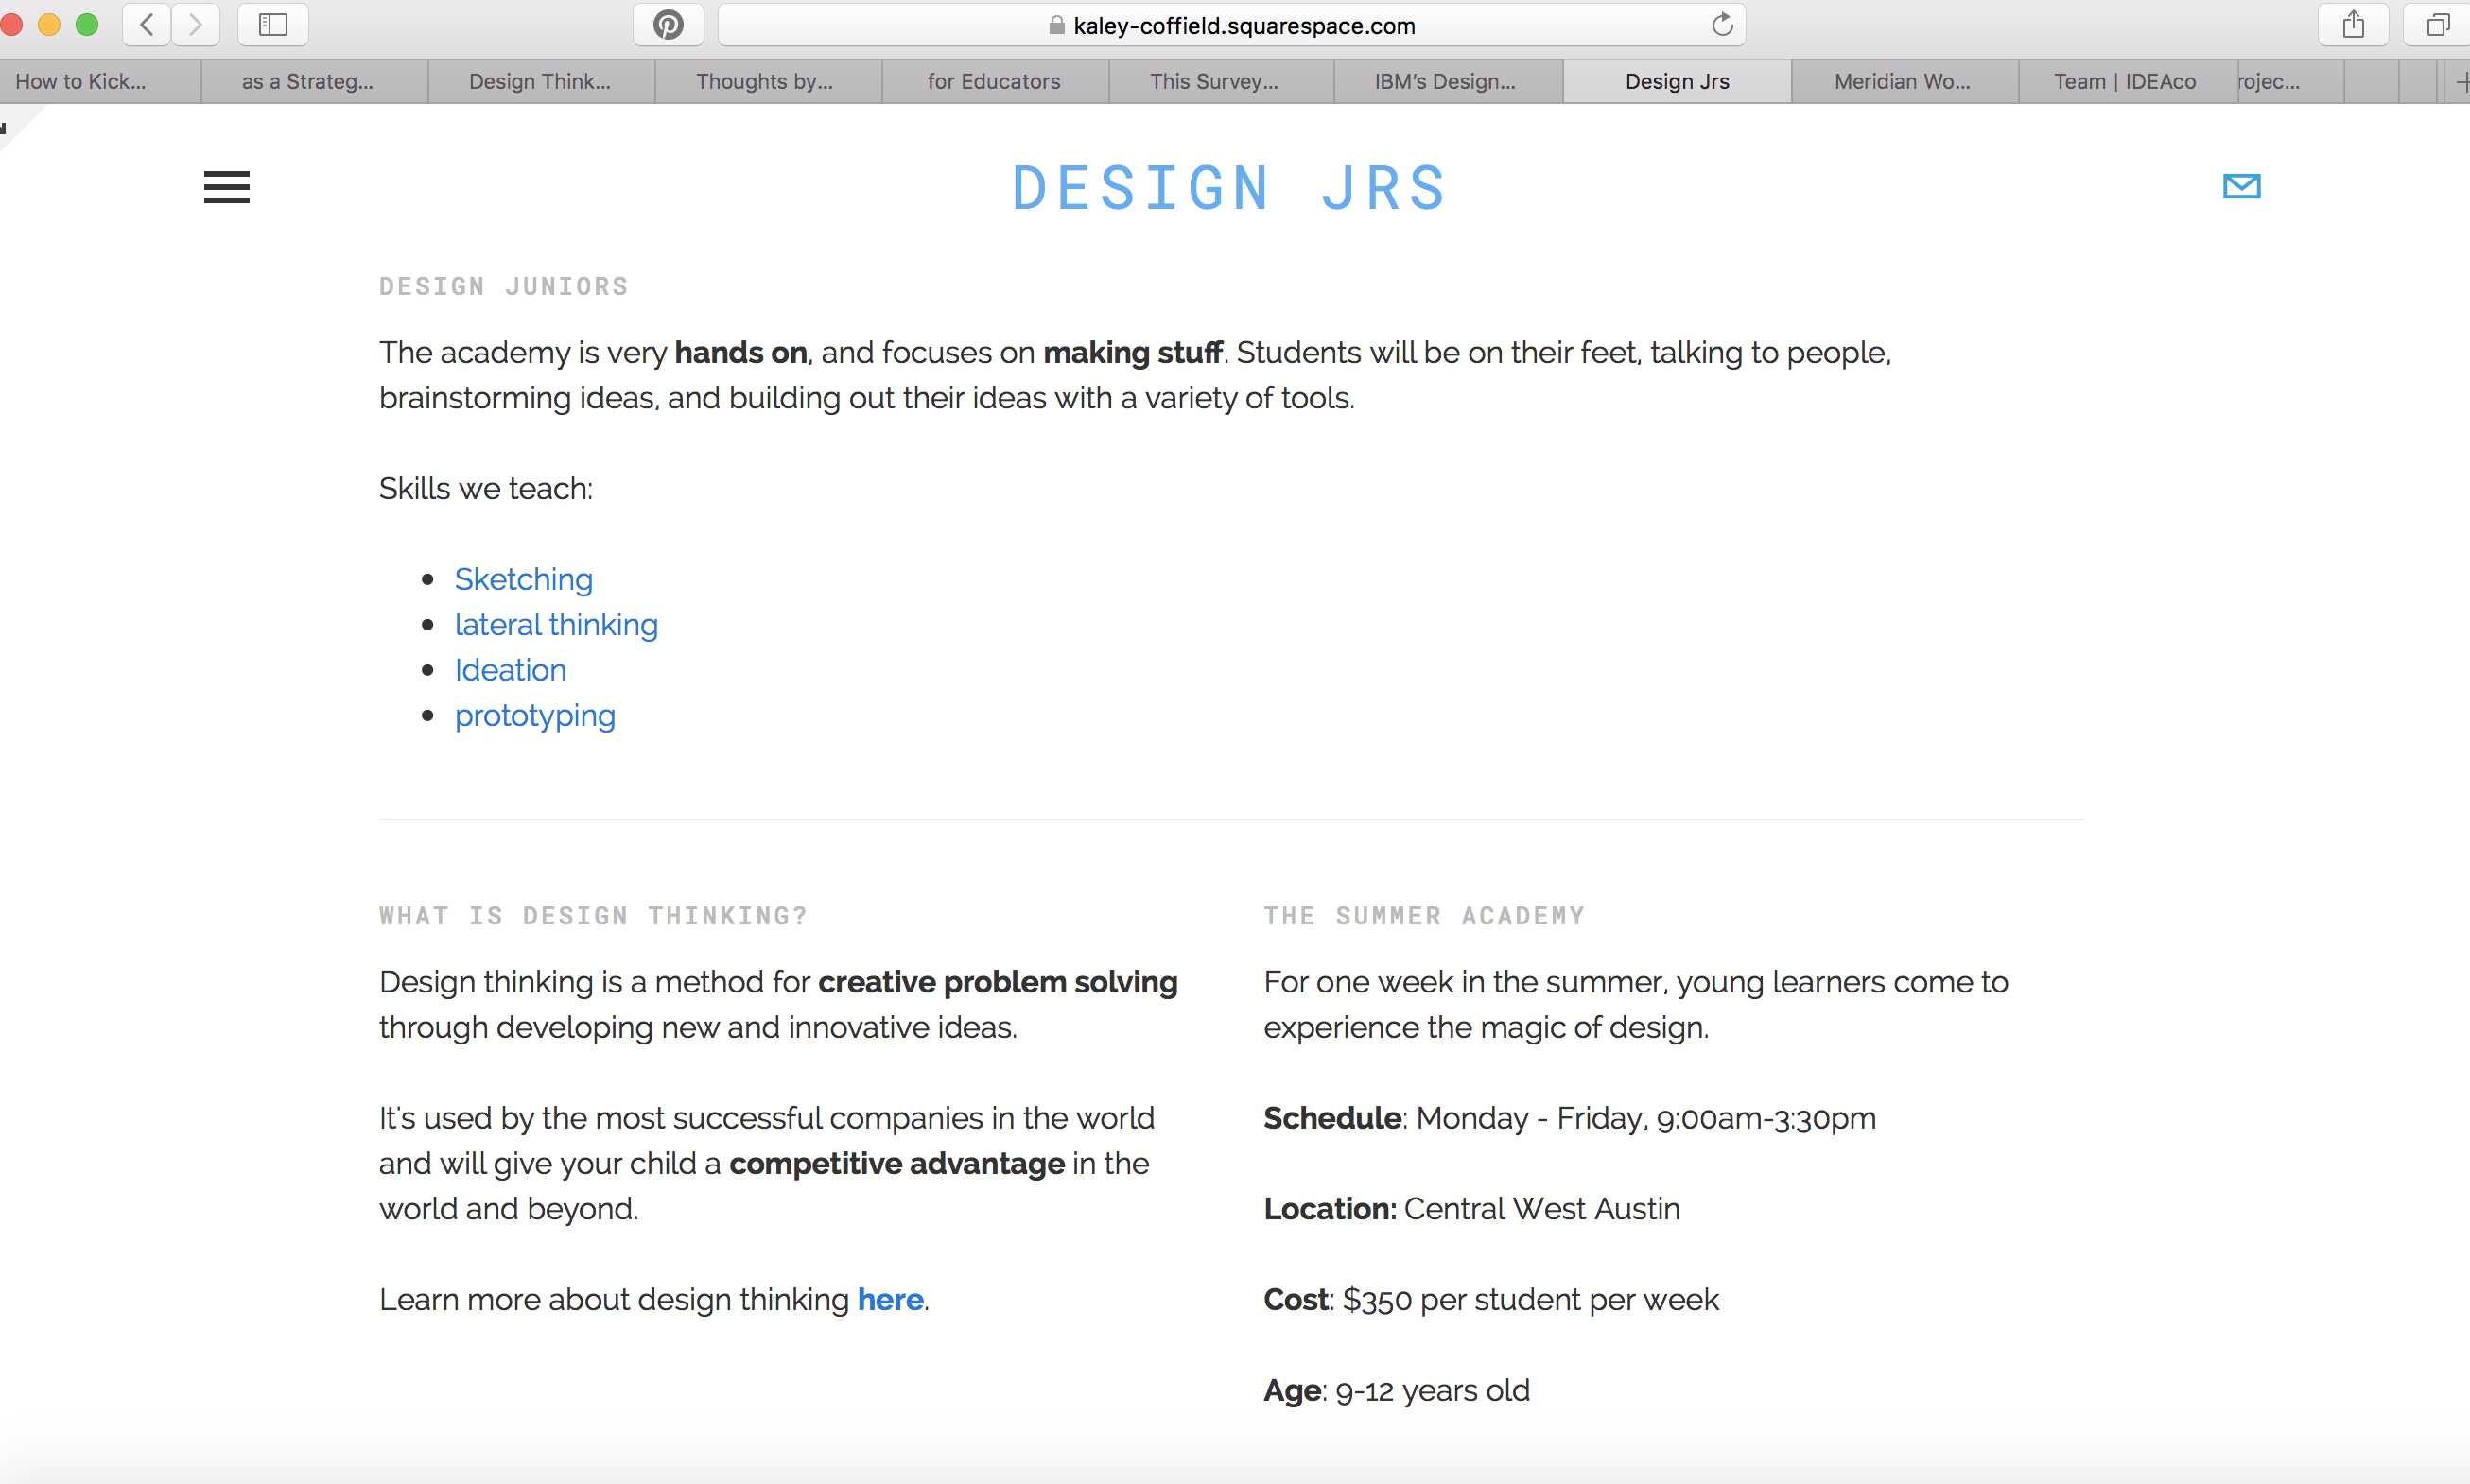Toggle the Safari sidebar button
Image resolution: width=2470 pixels, height=1484 pixels.
pyautogui.click(x=273, y=25)
